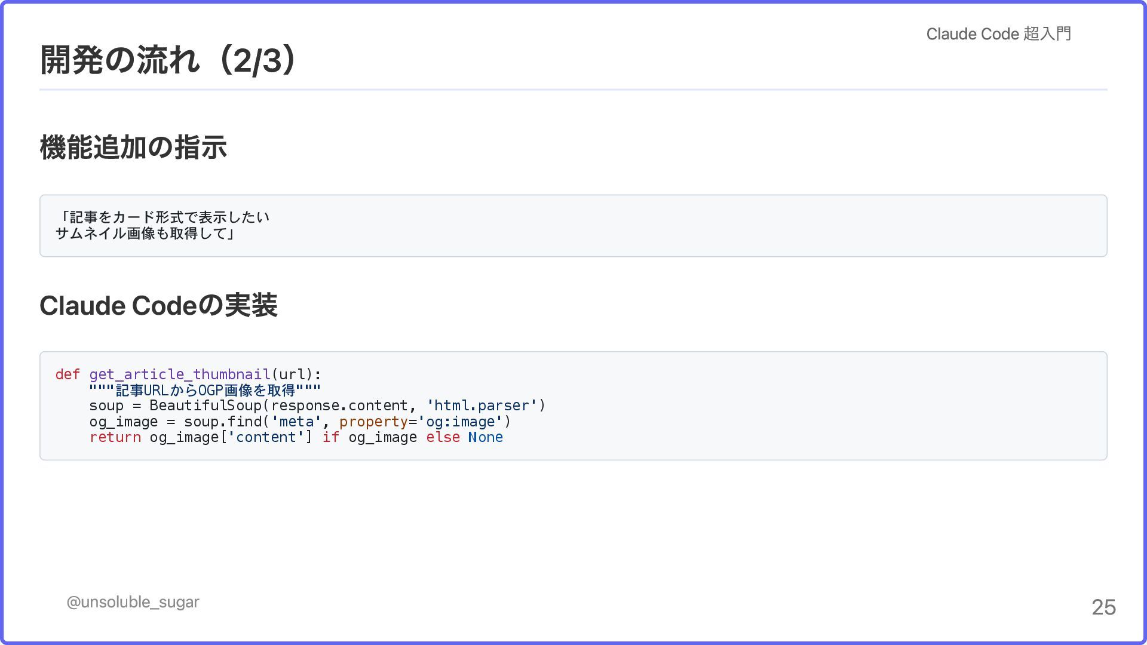Click the 'meta' string in soup.find
Image resolution: width=1147 pixels, height=645 pixels.
click(296, 422)
